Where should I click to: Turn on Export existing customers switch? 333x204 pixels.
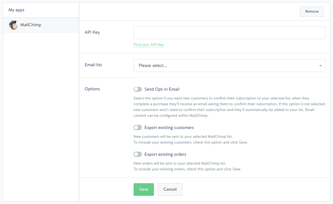tap(138, 127)
